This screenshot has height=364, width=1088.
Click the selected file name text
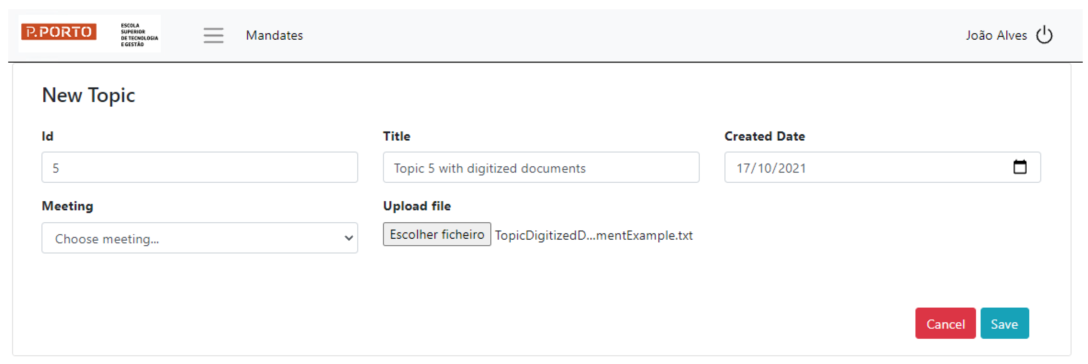coord(593,235)
